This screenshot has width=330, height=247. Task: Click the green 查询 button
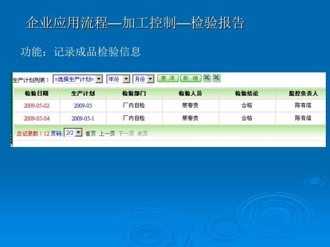click(168, 78)
